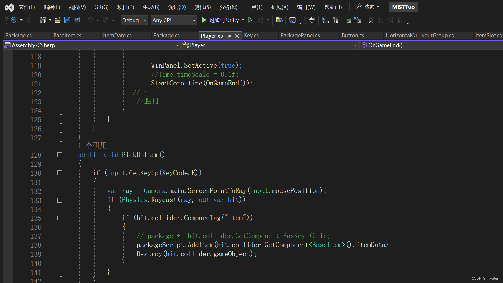Click the StartCoroutine(OnGameEnd()) code line
Image resolution: width=503 pixels, height=283 pixels.
click(202, 83)
